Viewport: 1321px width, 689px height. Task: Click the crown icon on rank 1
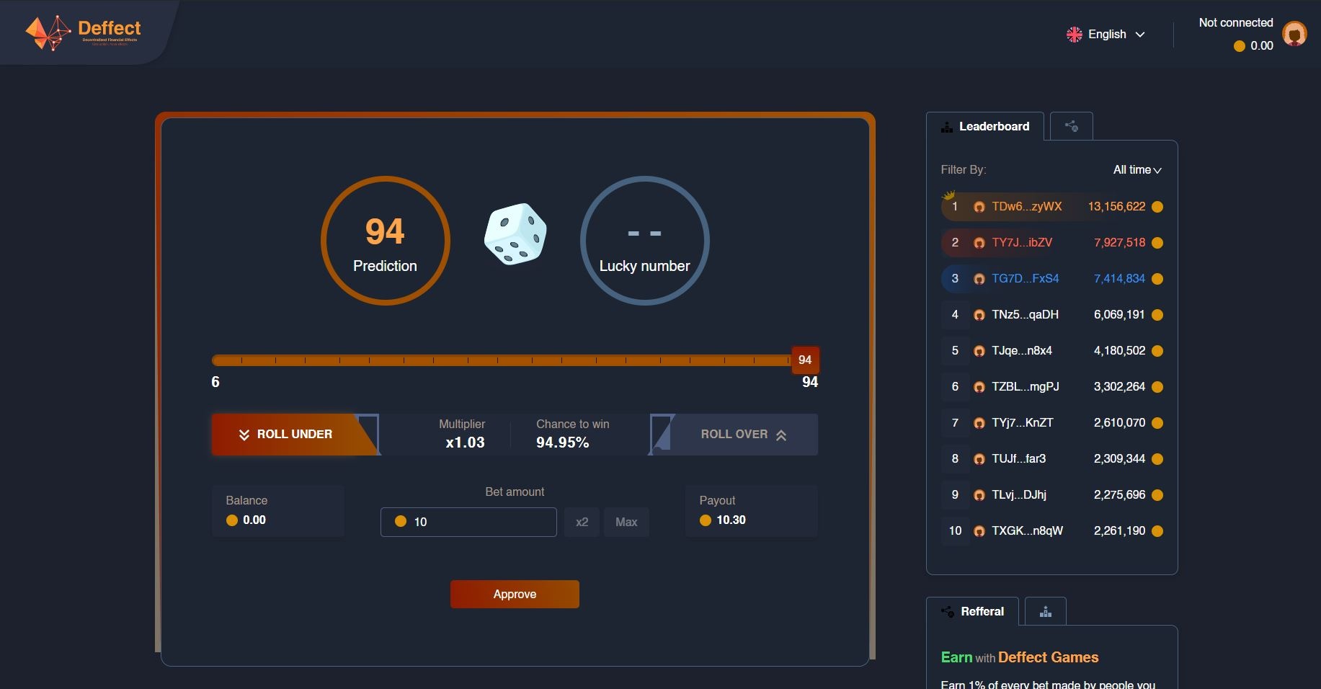(948, 195)
